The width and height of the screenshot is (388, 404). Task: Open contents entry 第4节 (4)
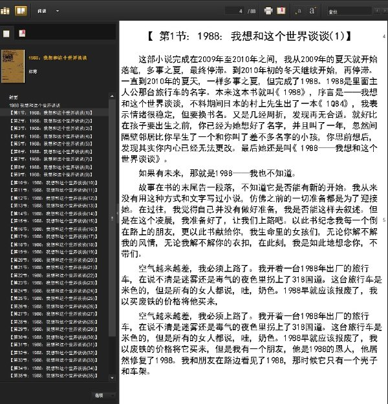(x=51, y=136)
